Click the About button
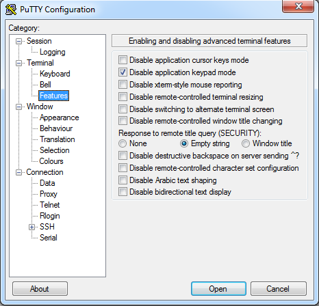The width and height of the screenshot is (319, 306). coord(40,289)
